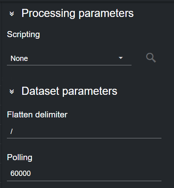Select the None value in Scripting combo
This screenshot has height=188, width=174.
(19, 58)
